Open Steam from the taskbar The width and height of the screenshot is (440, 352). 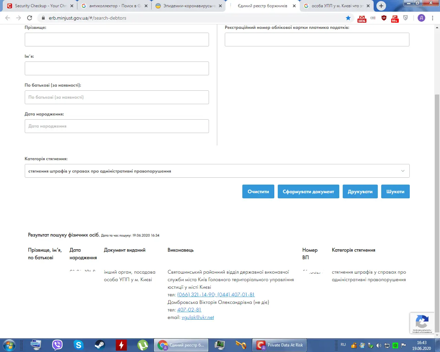coord(100,345)
